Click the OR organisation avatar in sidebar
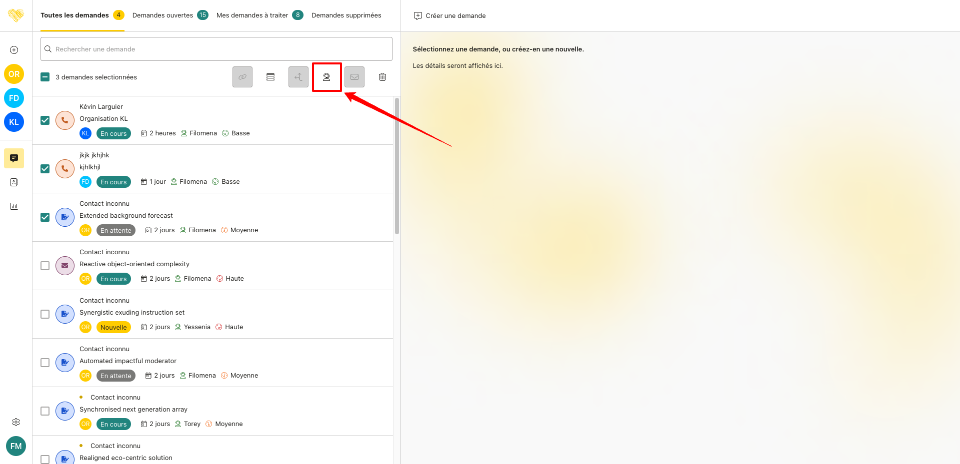This screenshot has width=960, height=464. [14, 74]
